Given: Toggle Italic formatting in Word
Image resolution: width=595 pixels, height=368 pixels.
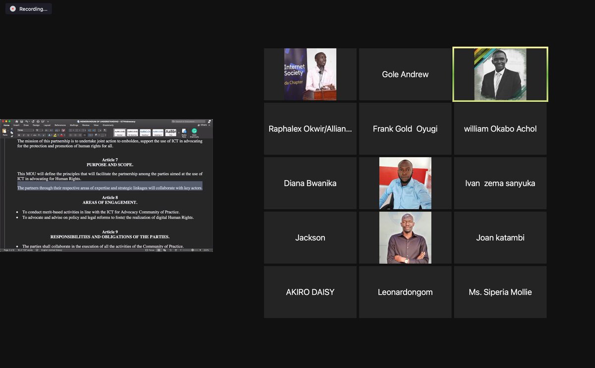Looking at the screenshot, I should (x=24, y=135).
